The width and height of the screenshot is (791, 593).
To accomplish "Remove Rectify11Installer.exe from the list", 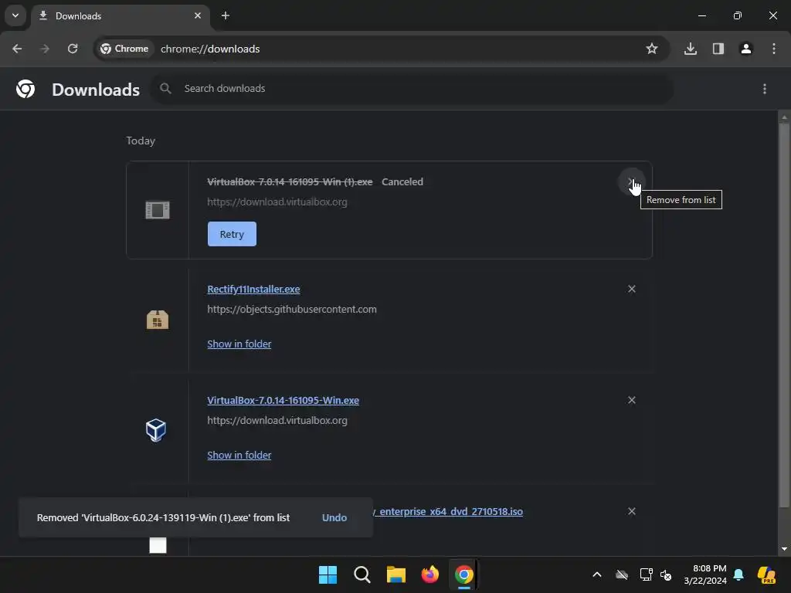I will (x=632, y=289).
